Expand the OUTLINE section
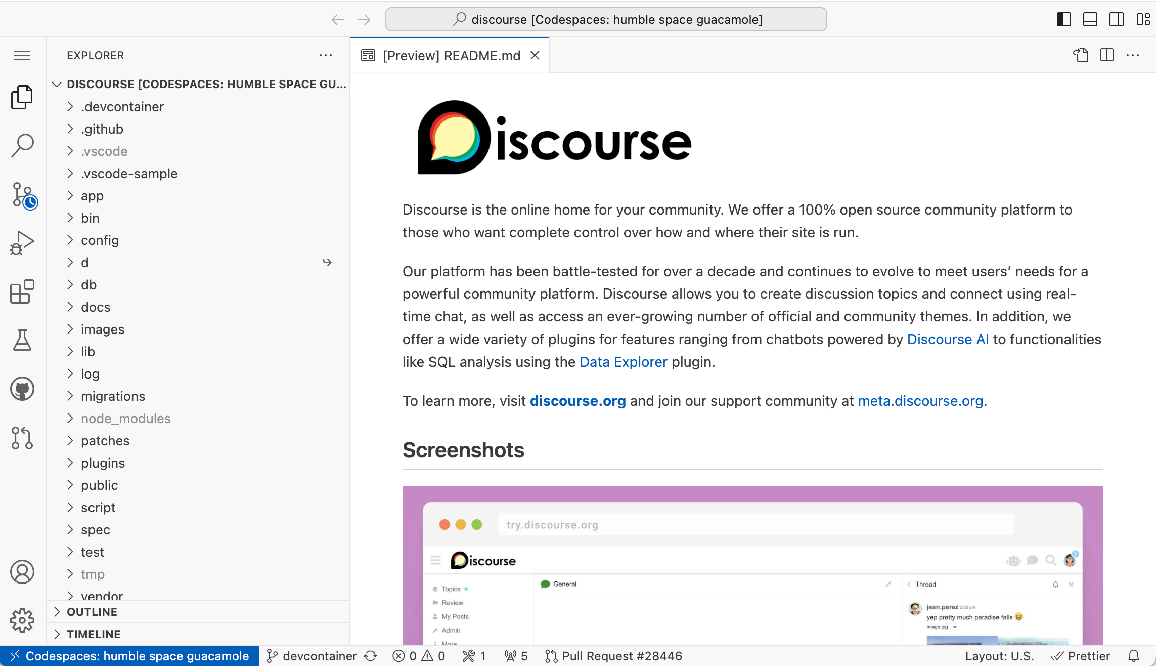 (92, 612)
